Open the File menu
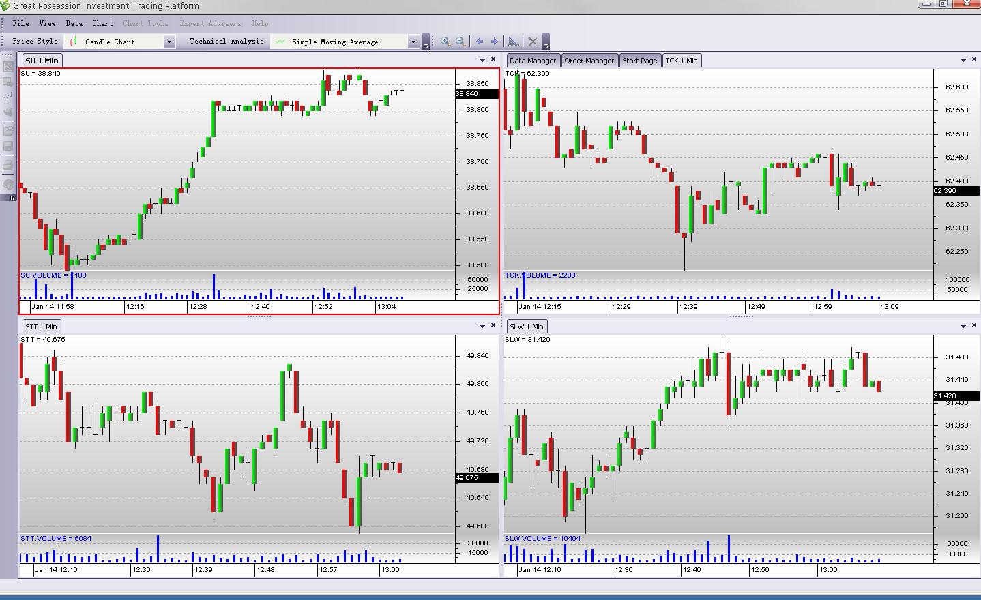Screen dimensions: 981x600 [x=21, y=23]
